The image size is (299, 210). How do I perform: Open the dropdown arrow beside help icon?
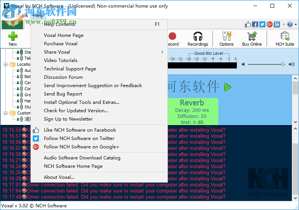pos(296,24)
